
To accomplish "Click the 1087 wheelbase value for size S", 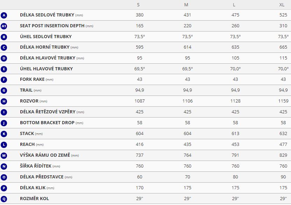I will (140, 101).
